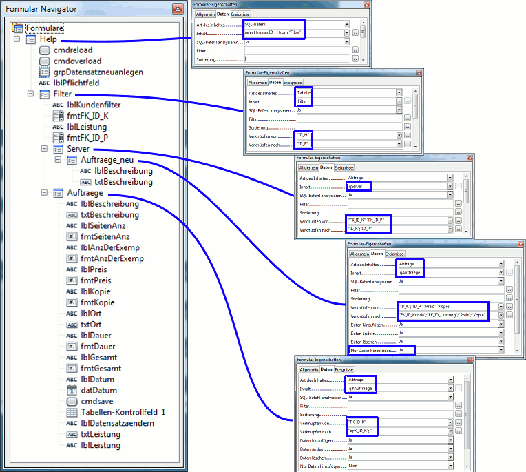The height and width of the screenshot is (472, 526).
Task: Click the Filter input field in qServer properties
Action: [399, 204]
